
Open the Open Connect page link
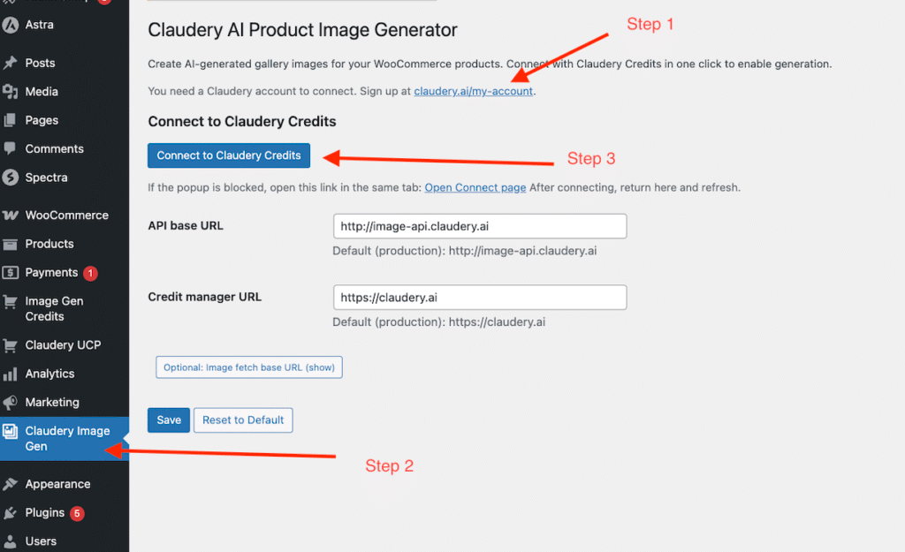(475, 187)
